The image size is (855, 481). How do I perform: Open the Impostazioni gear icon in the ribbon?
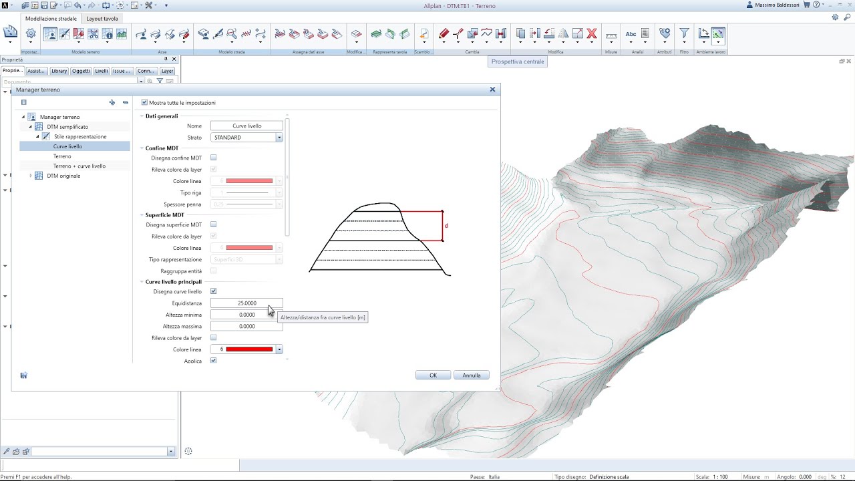click(x=31, y=34)
